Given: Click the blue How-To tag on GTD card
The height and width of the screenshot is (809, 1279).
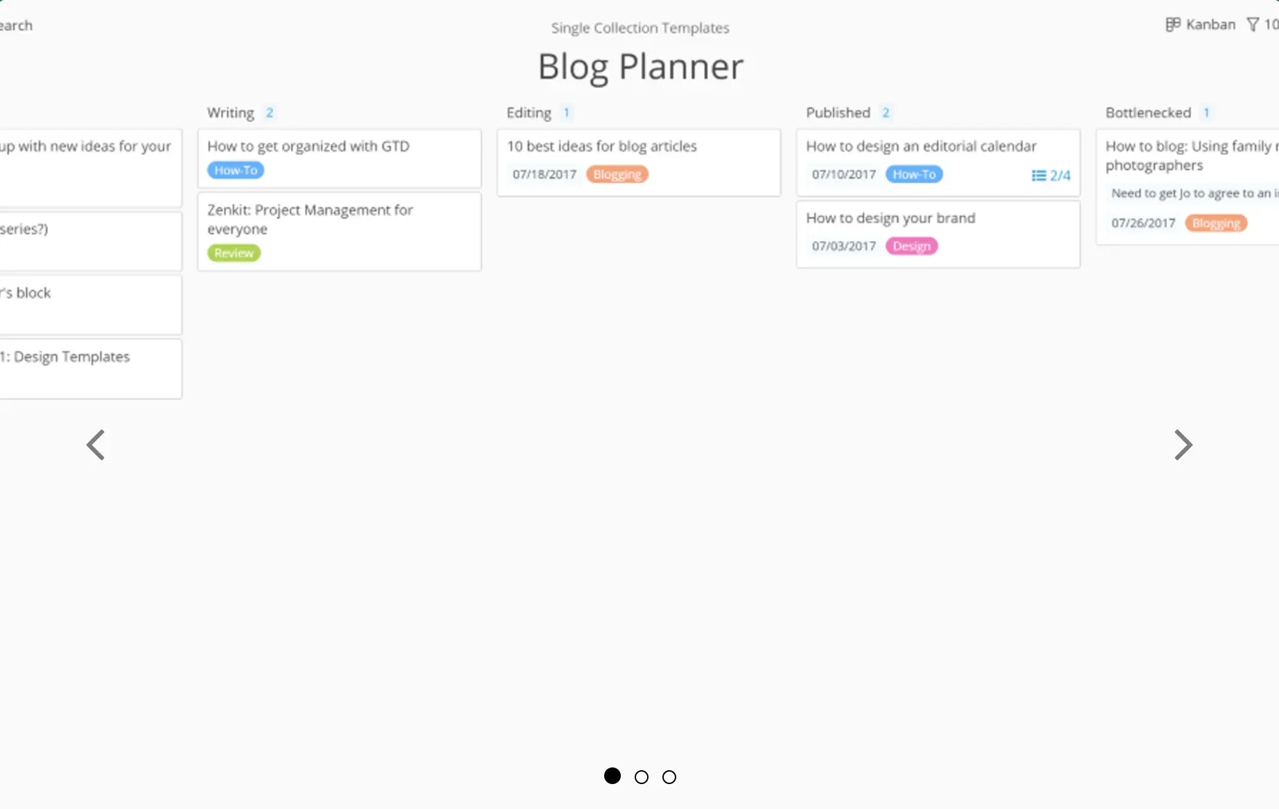Looking at the screenshot, I should click(x=236, y=170).
